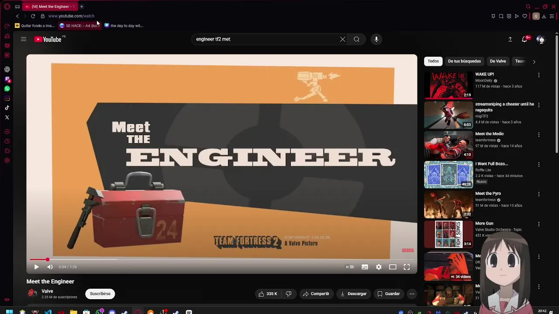This screenshot has width=559, height=314.
Task: Open ChatGPT in Opera sidebar
Action: (x=7, y=69)
